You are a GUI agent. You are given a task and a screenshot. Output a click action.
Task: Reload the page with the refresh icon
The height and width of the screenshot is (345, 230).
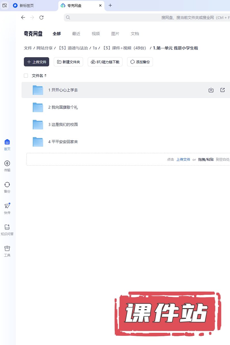pyautogui.click(x=41, y=18)
